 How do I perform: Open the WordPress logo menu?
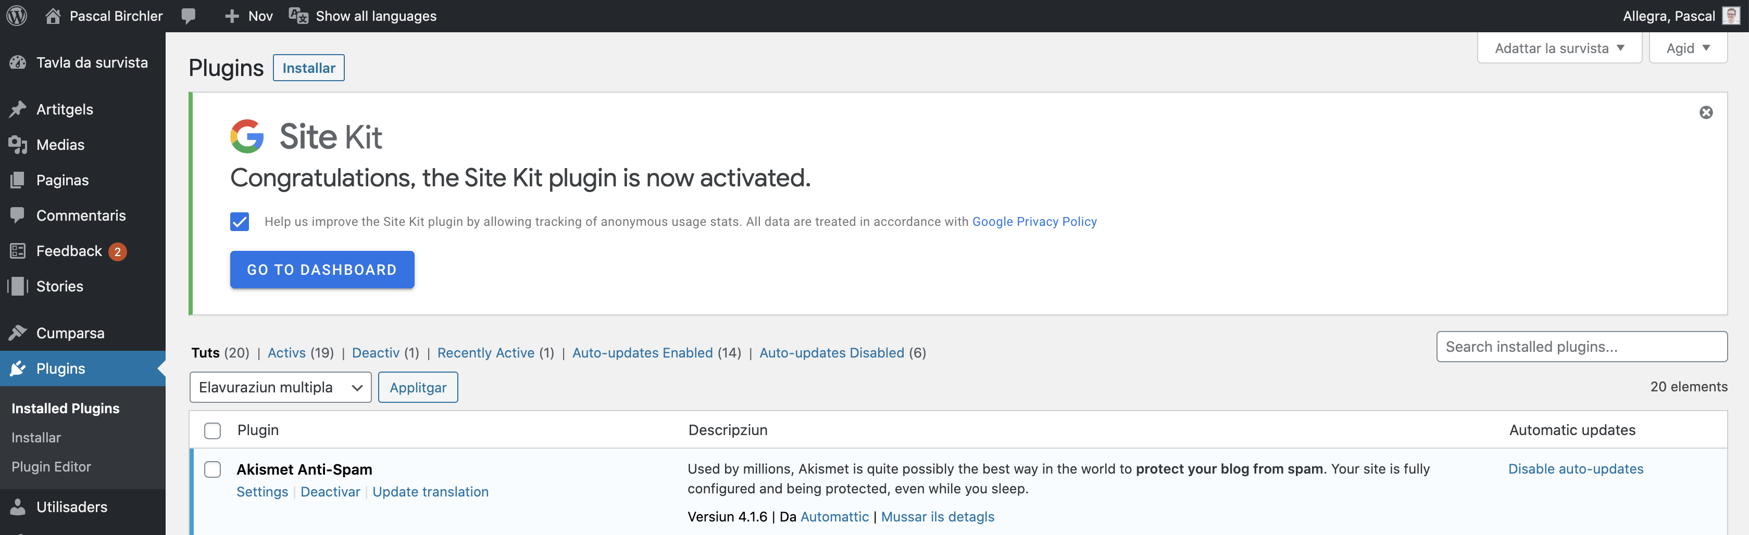(17, 16)
